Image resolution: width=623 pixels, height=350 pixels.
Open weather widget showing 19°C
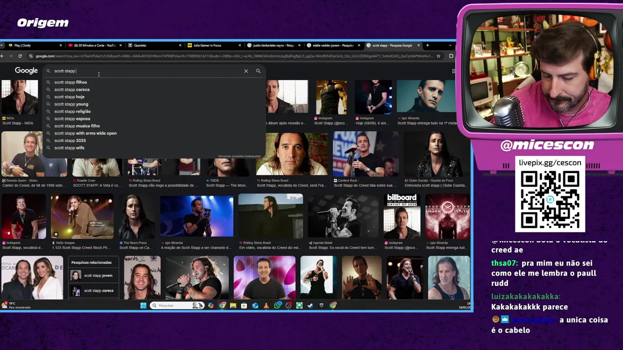17,305
